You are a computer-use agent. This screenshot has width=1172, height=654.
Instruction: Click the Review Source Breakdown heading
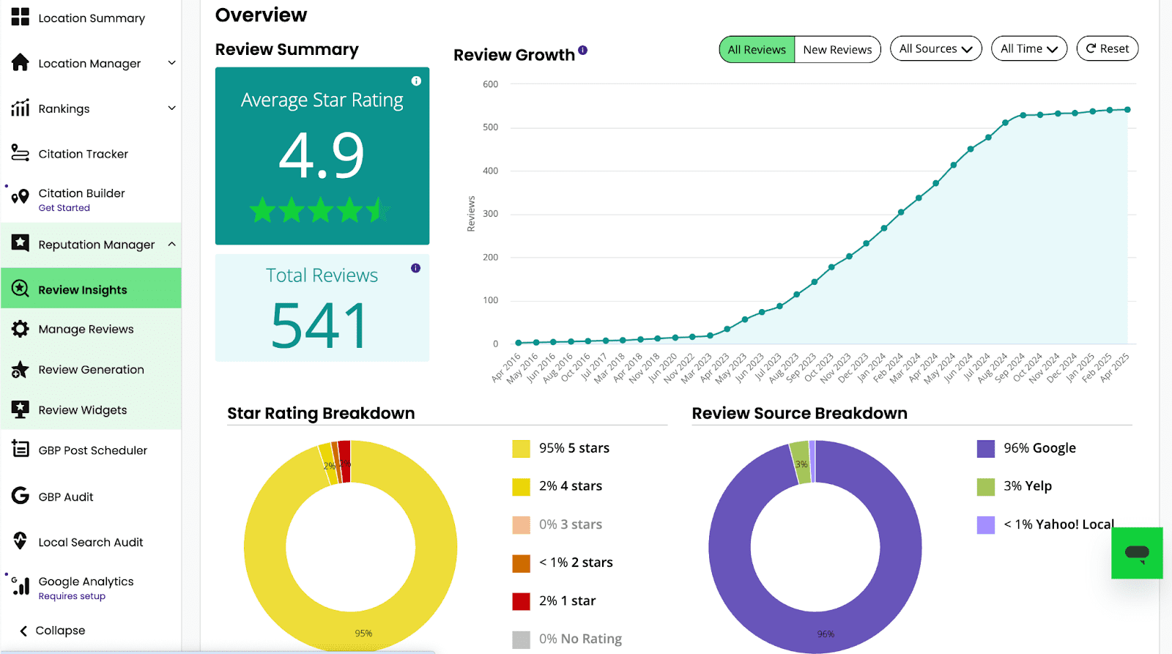(x=799, y=413)
